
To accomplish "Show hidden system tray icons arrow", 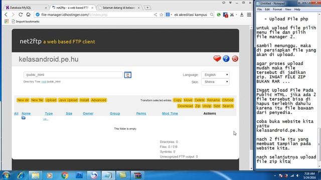I will (275, 175).
